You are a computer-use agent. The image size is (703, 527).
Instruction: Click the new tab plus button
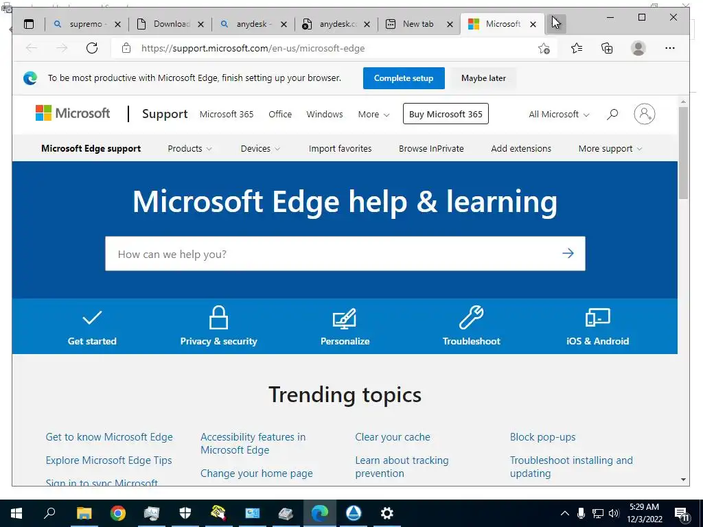click(x=556, y=24)
